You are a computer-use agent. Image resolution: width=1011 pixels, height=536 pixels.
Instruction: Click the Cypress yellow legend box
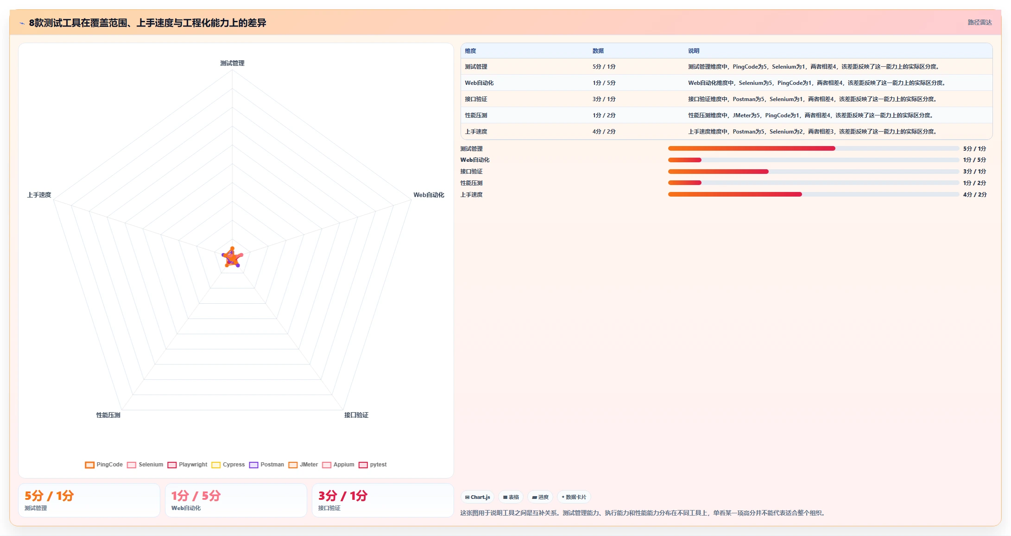pos(216,465)
